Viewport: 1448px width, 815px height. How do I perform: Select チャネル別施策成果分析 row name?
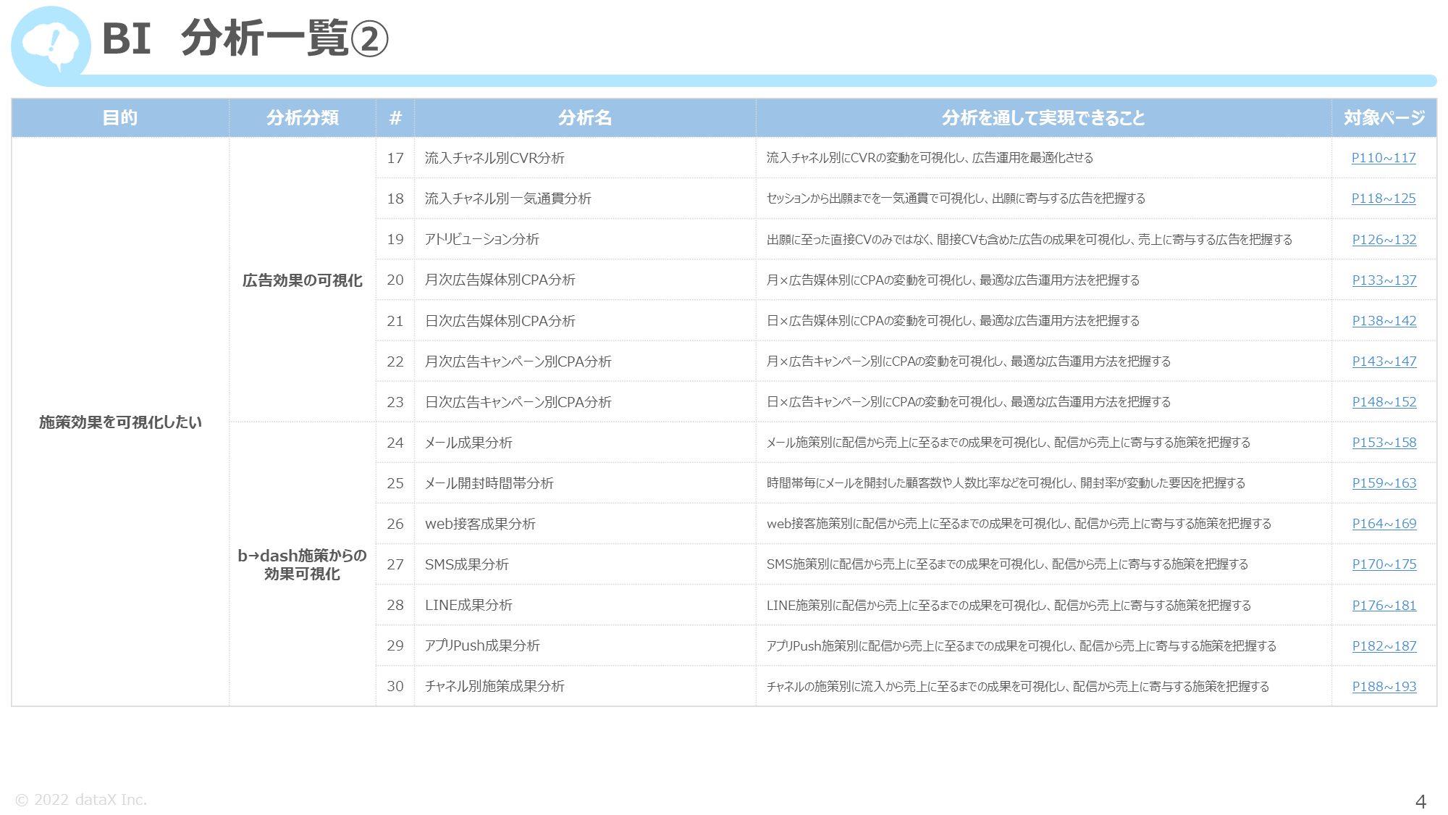coord(494,686)
